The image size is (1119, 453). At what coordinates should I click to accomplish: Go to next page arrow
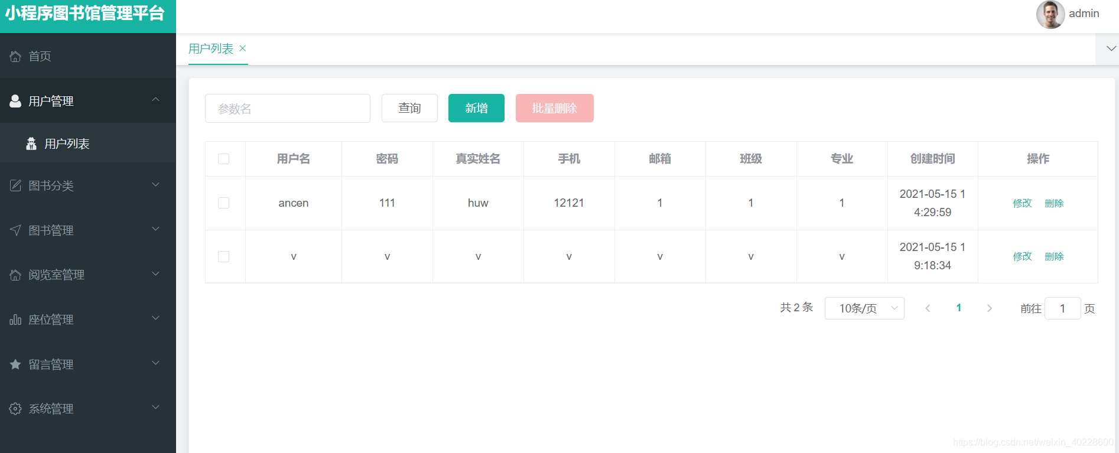tap(990, 308)
